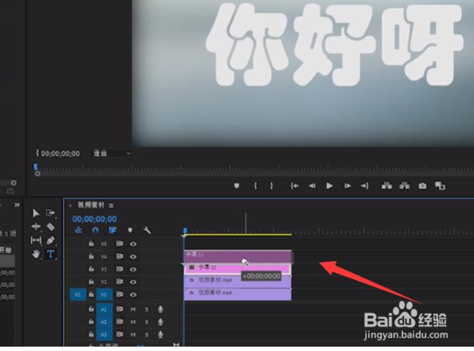Select the Ripple Edit tool
Image resolution: width=474 pixels, height=351 pixels.
pyautogui.click(x=36, y=227)
